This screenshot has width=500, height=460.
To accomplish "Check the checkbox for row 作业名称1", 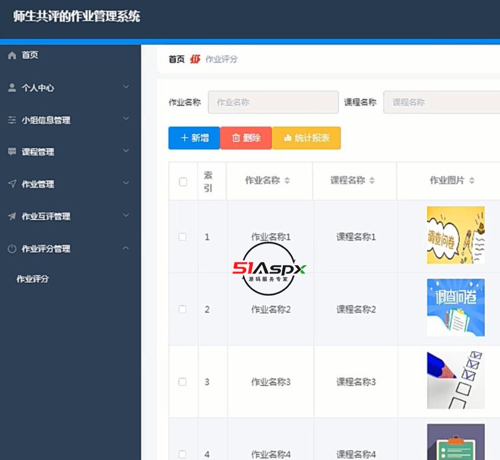I will tap(182, 237).
